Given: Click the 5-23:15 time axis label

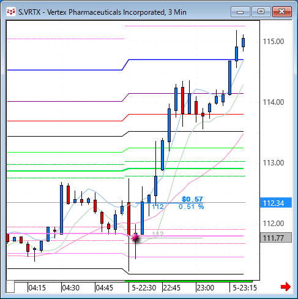Looking at the screenshot, I should tap(245, 288).
